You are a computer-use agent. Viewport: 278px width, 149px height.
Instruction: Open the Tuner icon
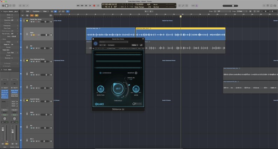pos(183,6)
